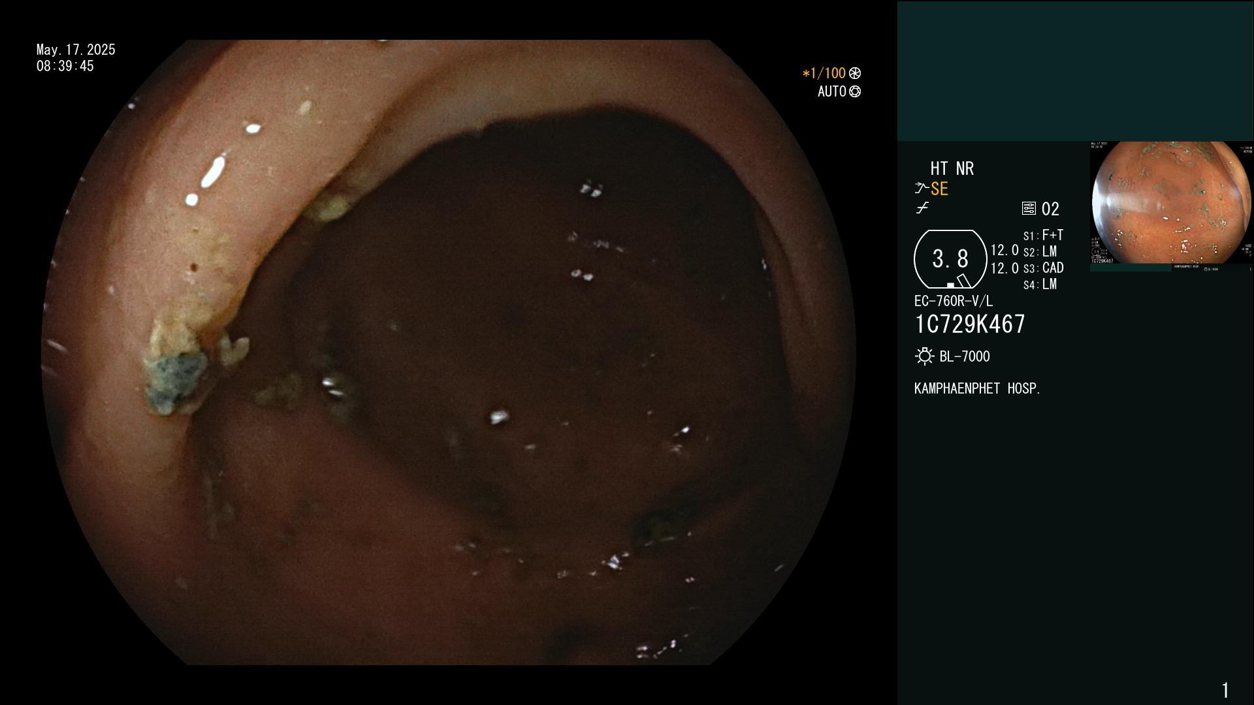Click the scope model EC-760R-V/L
This screenshot has width=1254, height=705.
click(954, 301)
